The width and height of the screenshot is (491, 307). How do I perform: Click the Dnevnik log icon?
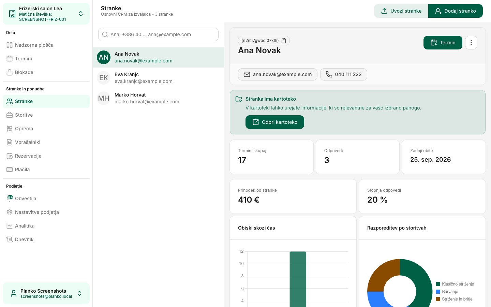10,239
